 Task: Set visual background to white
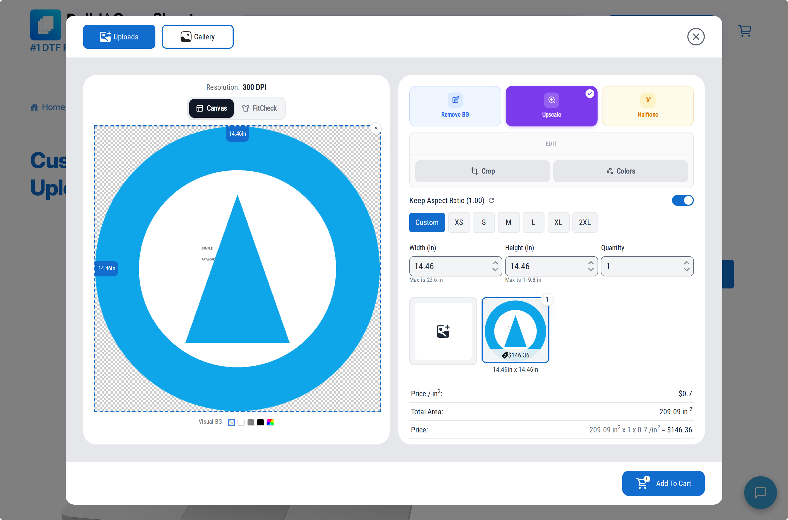click(241, 422)
